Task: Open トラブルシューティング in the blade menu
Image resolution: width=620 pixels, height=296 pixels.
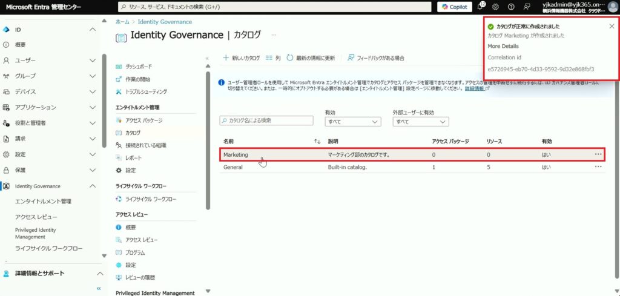Action: pos(146,91)
